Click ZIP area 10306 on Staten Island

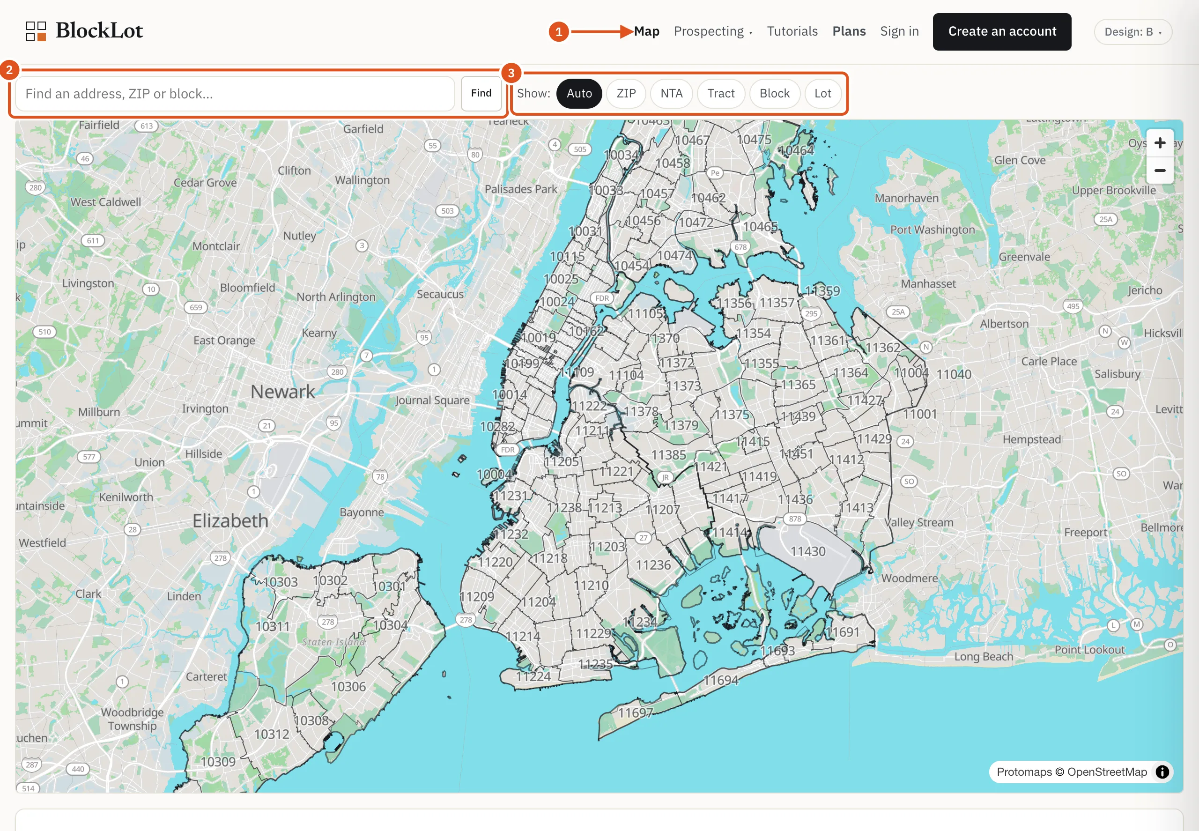click(348, 687)
